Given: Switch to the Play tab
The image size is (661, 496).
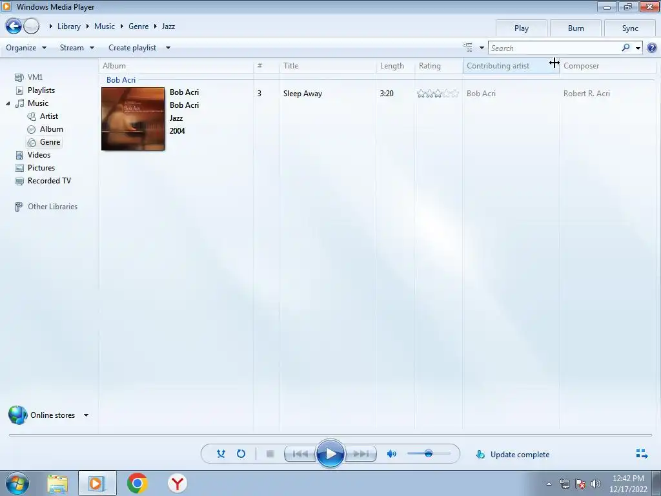Looking at the screenshot, I should 522,28.
